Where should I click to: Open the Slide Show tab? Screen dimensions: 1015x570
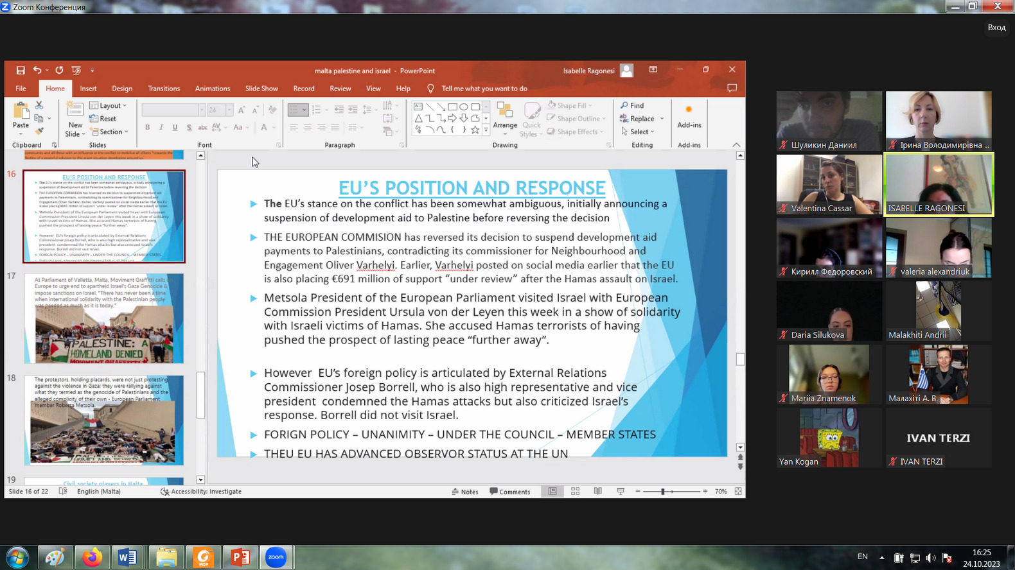pos(261,89)
